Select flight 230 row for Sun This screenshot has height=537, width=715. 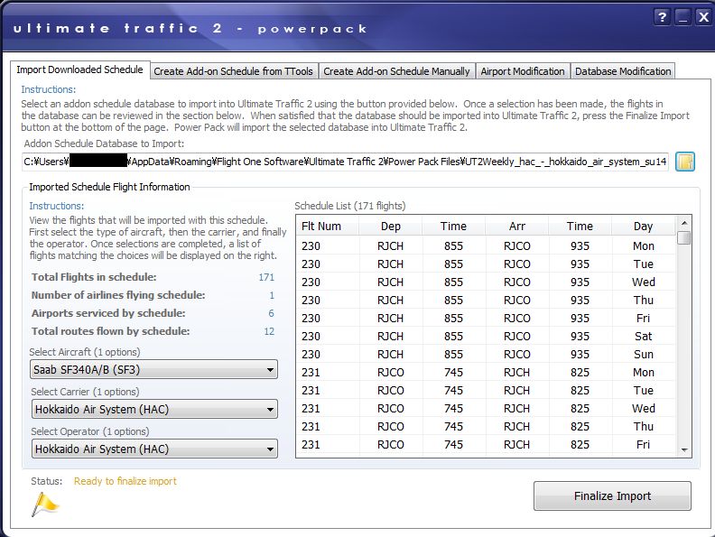486,355
